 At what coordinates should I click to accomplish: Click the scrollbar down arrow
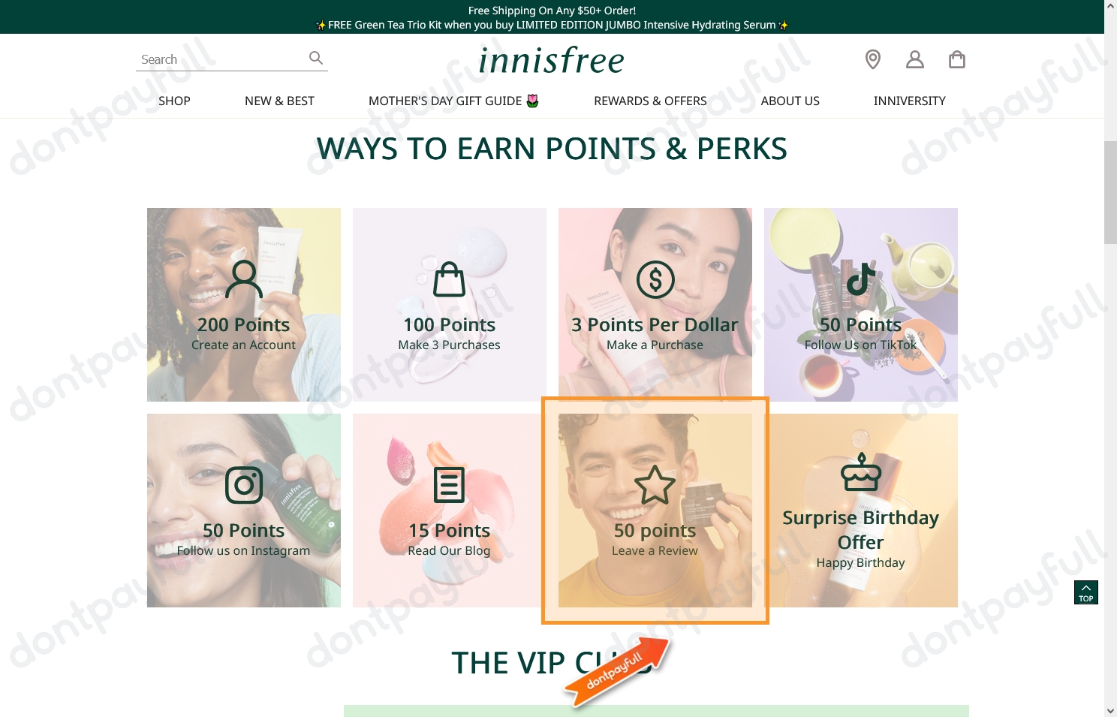[x=1110, y=710]
